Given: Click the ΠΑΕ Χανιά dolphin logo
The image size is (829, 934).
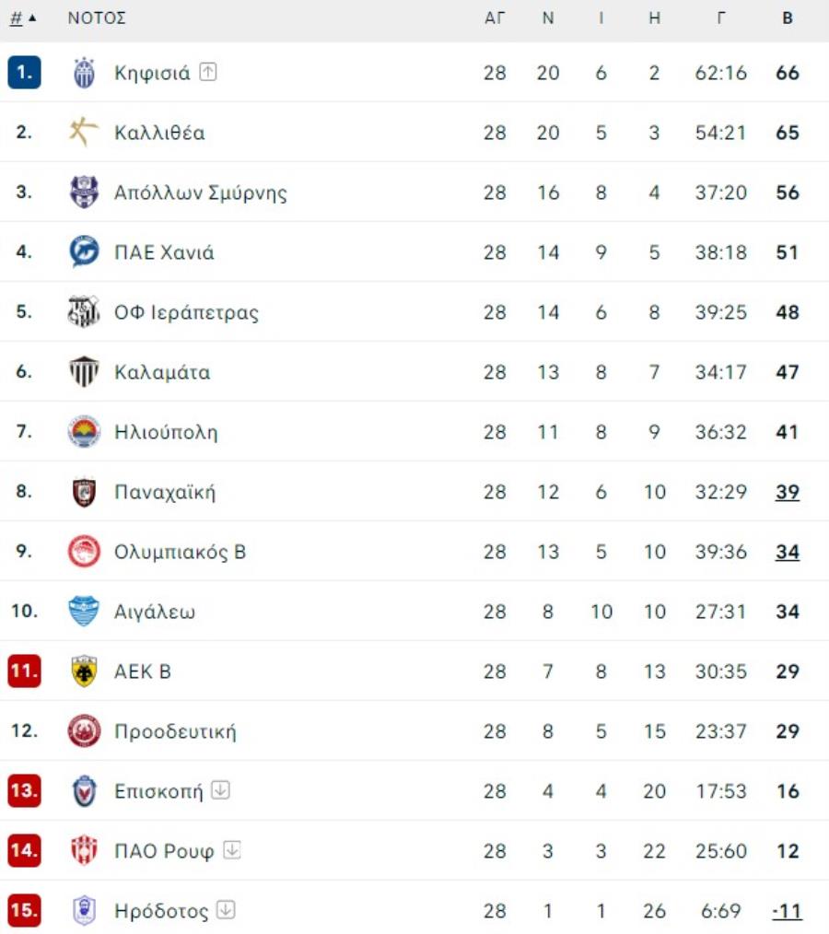Looking at the screenshot, I should (84, 252).
